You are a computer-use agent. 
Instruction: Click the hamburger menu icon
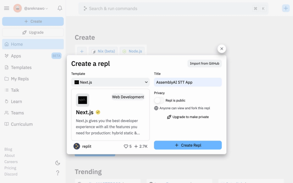pyautogui.click(x=7, y=8)
